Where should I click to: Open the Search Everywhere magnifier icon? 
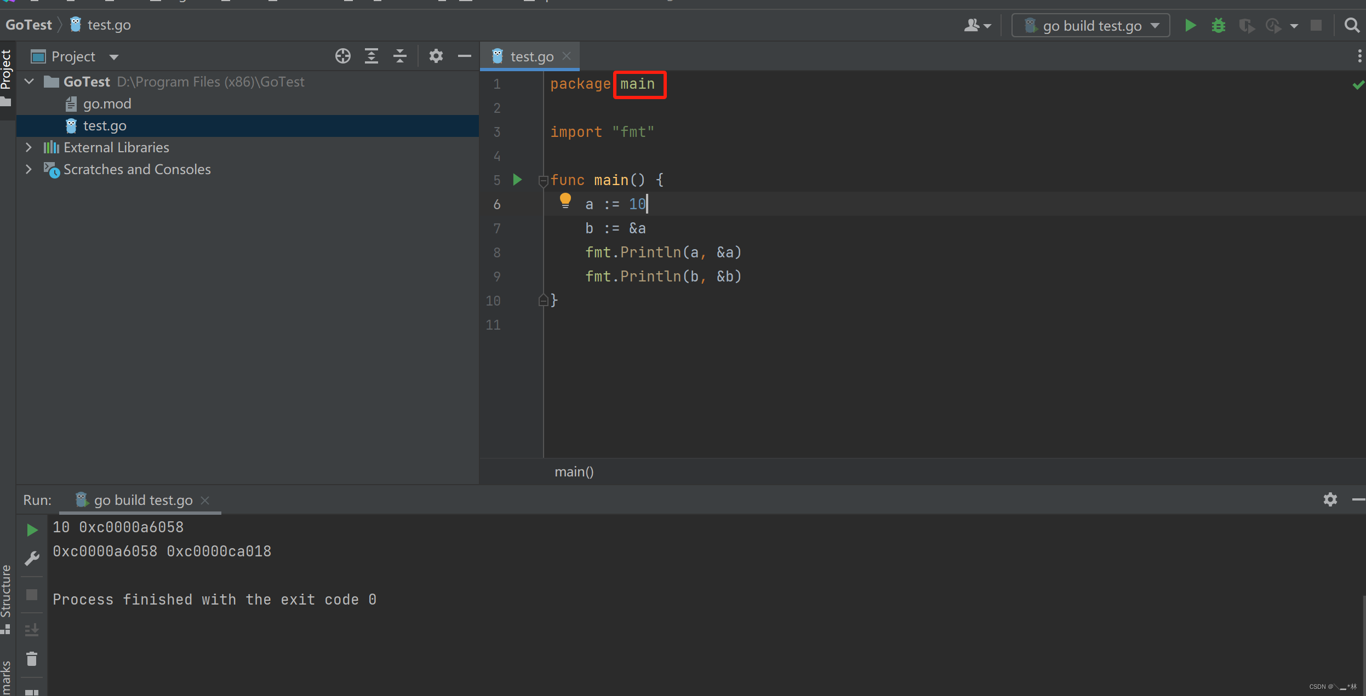pos(1352,26)
